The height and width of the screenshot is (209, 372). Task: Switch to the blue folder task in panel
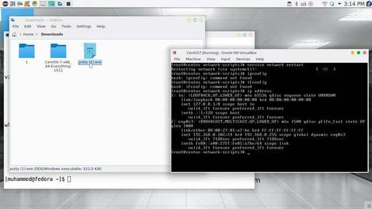(60, 3)
